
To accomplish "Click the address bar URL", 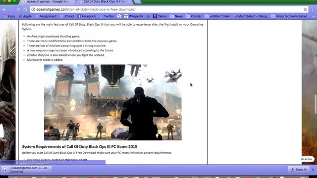I will pos(86,9).
